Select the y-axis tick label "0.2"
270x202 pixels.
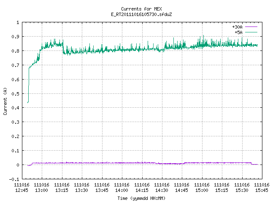[x=15, y=136]
